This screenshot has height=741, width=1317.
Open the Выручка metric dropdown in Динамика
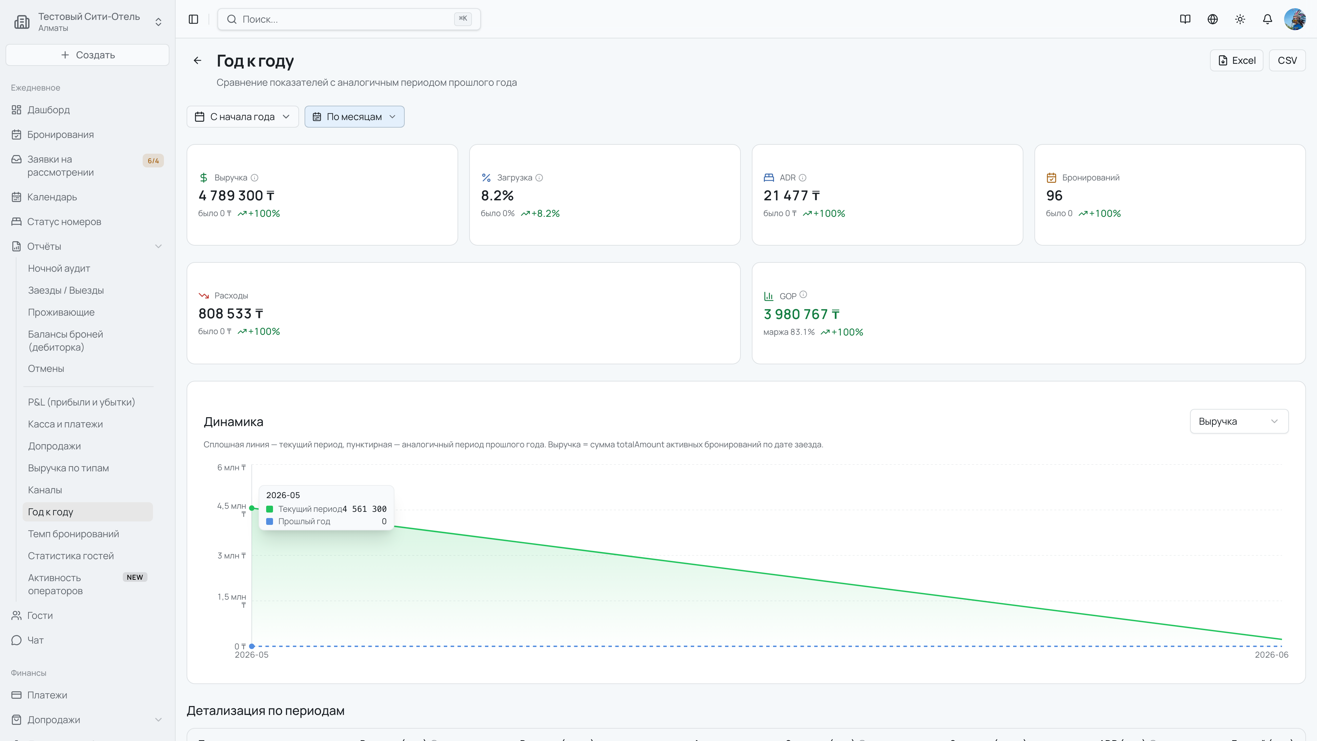coord(1239,421)
